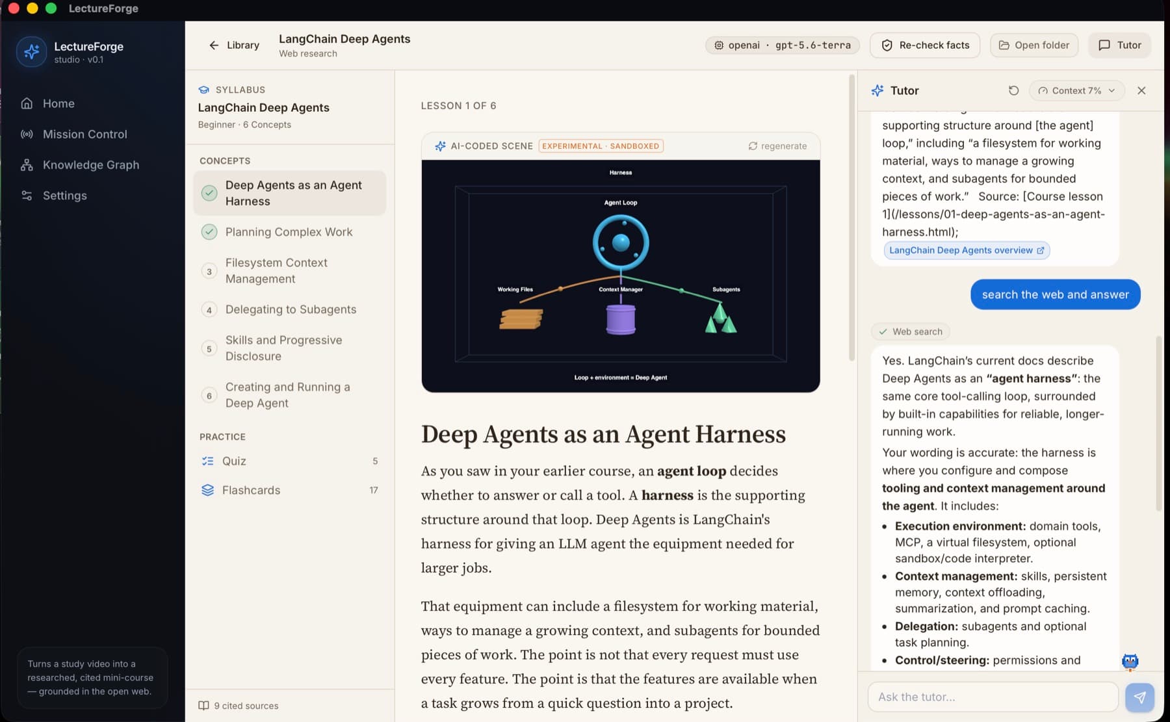Open the Context 7% dropdown
Image resolution: width=1170 pixels, height=722 pixels.
pyautogui.click(x=1076, y=90)
